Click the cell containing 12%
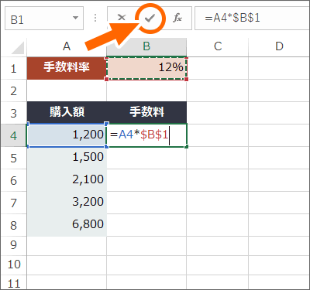 [x=146, y=68]
